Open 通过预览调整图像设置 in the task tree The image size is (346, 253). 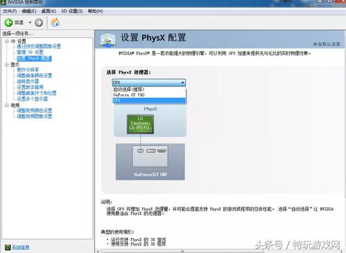39,46
